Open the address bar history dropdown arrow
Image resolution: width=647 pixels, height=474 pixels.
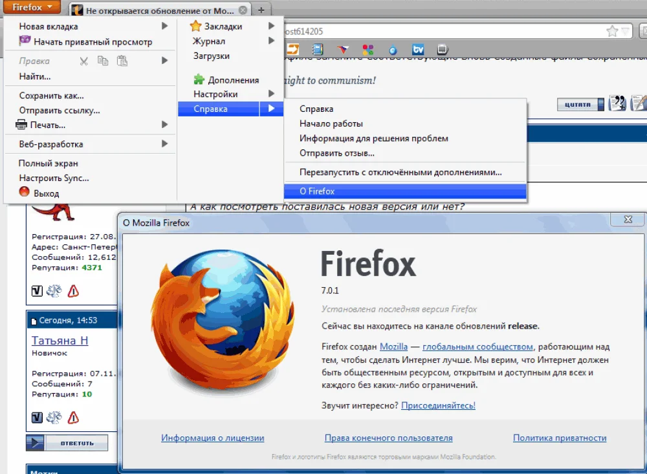pyautogui.click(x=625, y=31)
